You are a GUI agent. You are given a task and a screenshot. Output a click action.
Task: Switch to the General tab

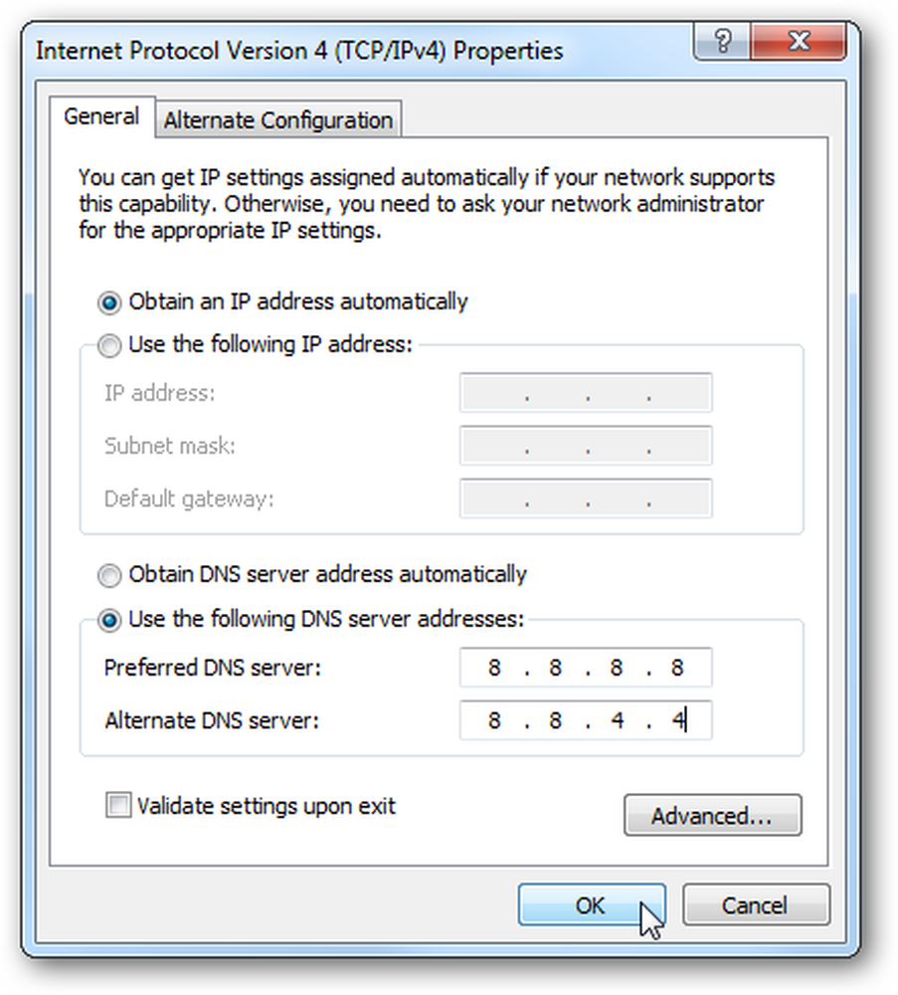[x=101, y=116]
